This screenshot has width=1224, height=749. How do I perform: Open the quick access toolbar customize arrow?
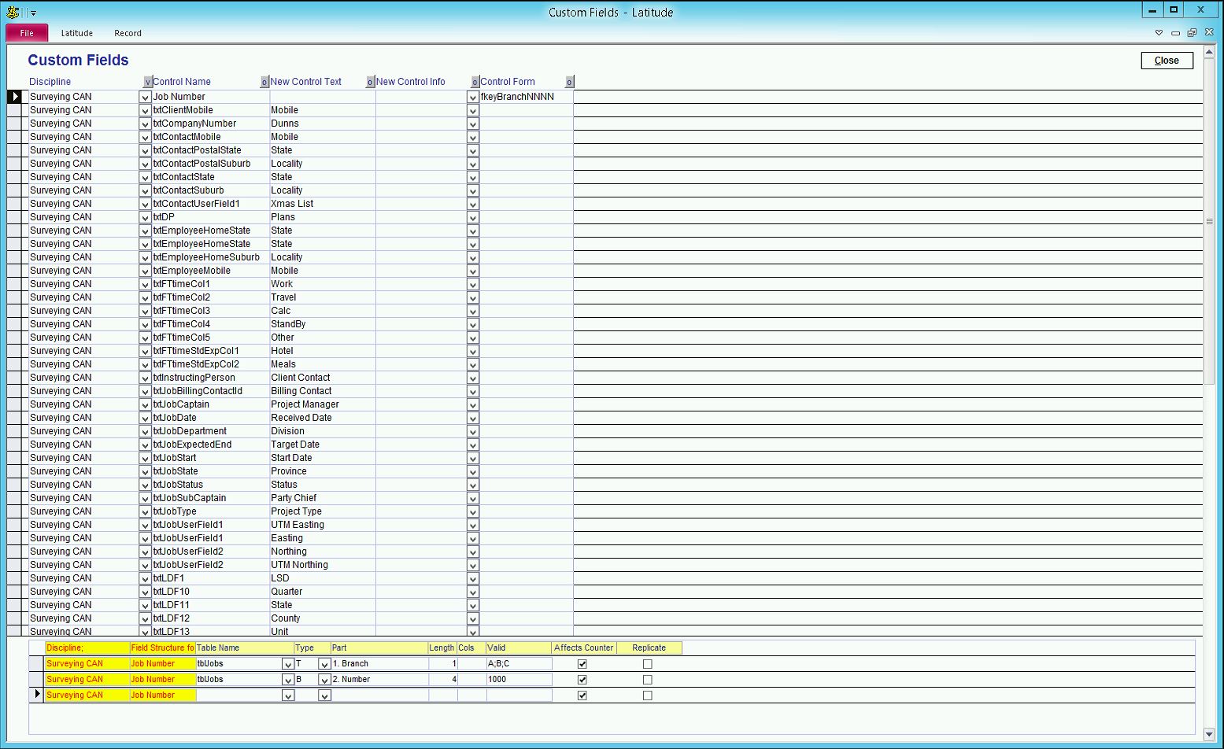click(33, 13)
